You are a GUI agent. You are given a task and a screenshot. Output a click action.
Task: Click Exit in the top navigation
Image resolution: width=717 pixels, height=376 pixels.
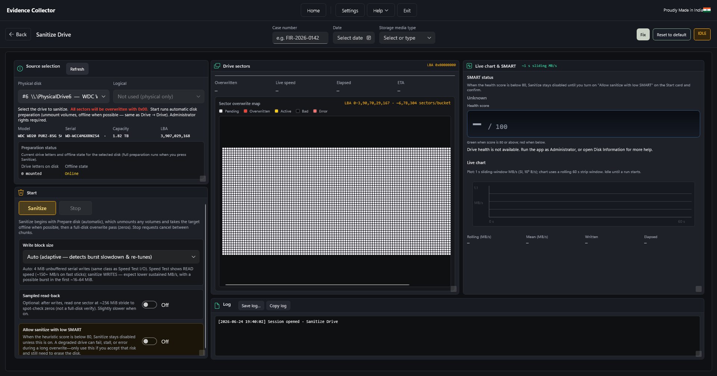[x=407, y=10]
